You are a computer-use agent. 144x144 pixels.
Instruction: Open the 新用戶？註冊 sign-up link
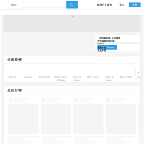coord(104,5)
